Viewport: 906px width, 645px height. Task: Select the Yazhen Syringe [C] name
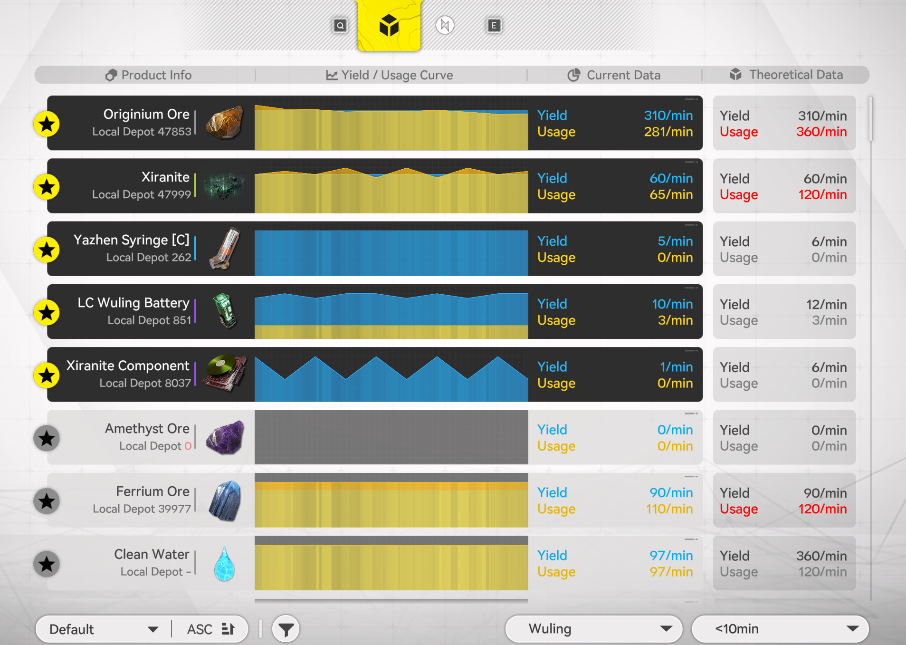click(132, 240)
